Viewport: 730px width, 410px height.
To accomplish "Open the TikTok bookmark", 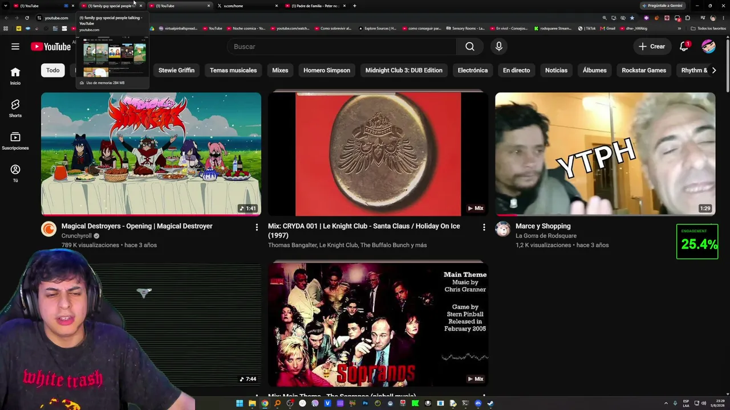I will [x=587, y=28].
